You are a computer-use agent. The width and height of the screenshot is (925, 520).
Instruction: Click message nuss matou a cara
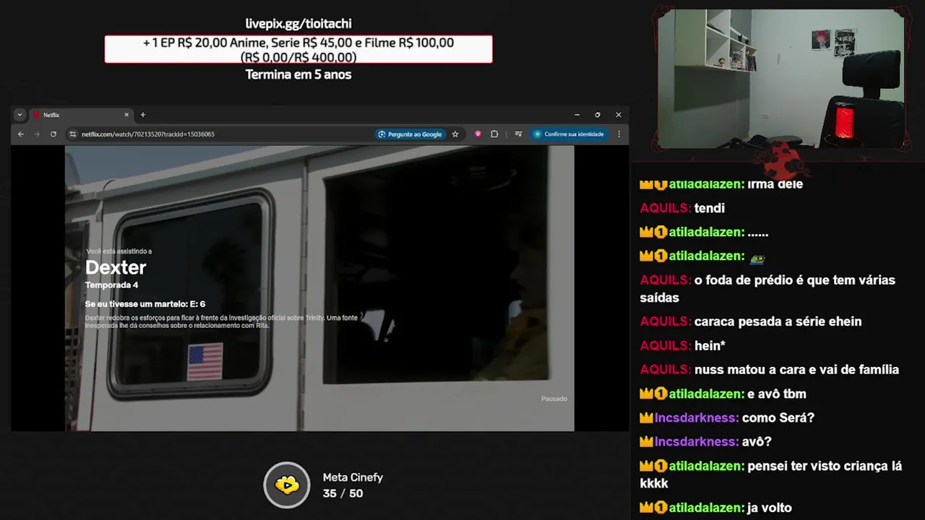click(x=796, y=370)
